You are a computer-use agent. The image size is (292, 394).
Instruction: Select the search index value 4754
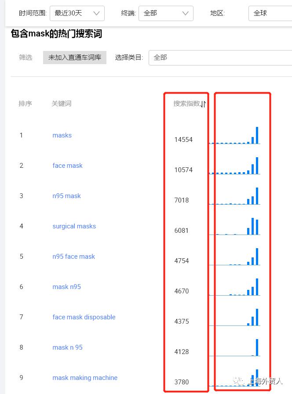pos(181,261)
